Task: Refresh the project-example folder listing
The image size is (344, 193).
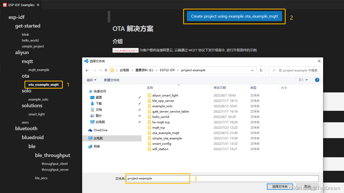Action: 261,70
